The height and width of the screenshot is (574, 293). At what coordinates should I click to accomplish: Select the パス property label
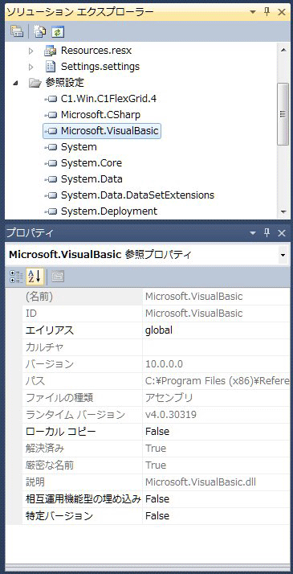tap(35, 381)
